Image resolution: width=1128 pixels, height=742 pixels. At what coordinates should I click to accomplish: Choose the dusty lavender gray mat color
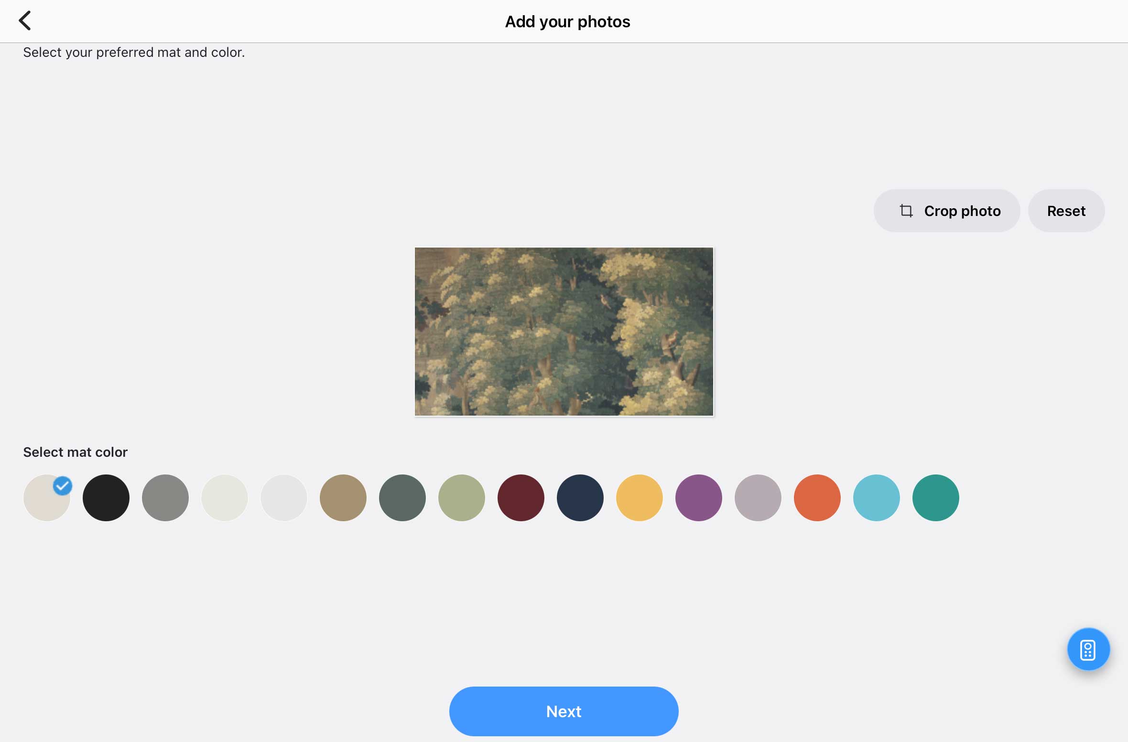click(x=758, y=497)
